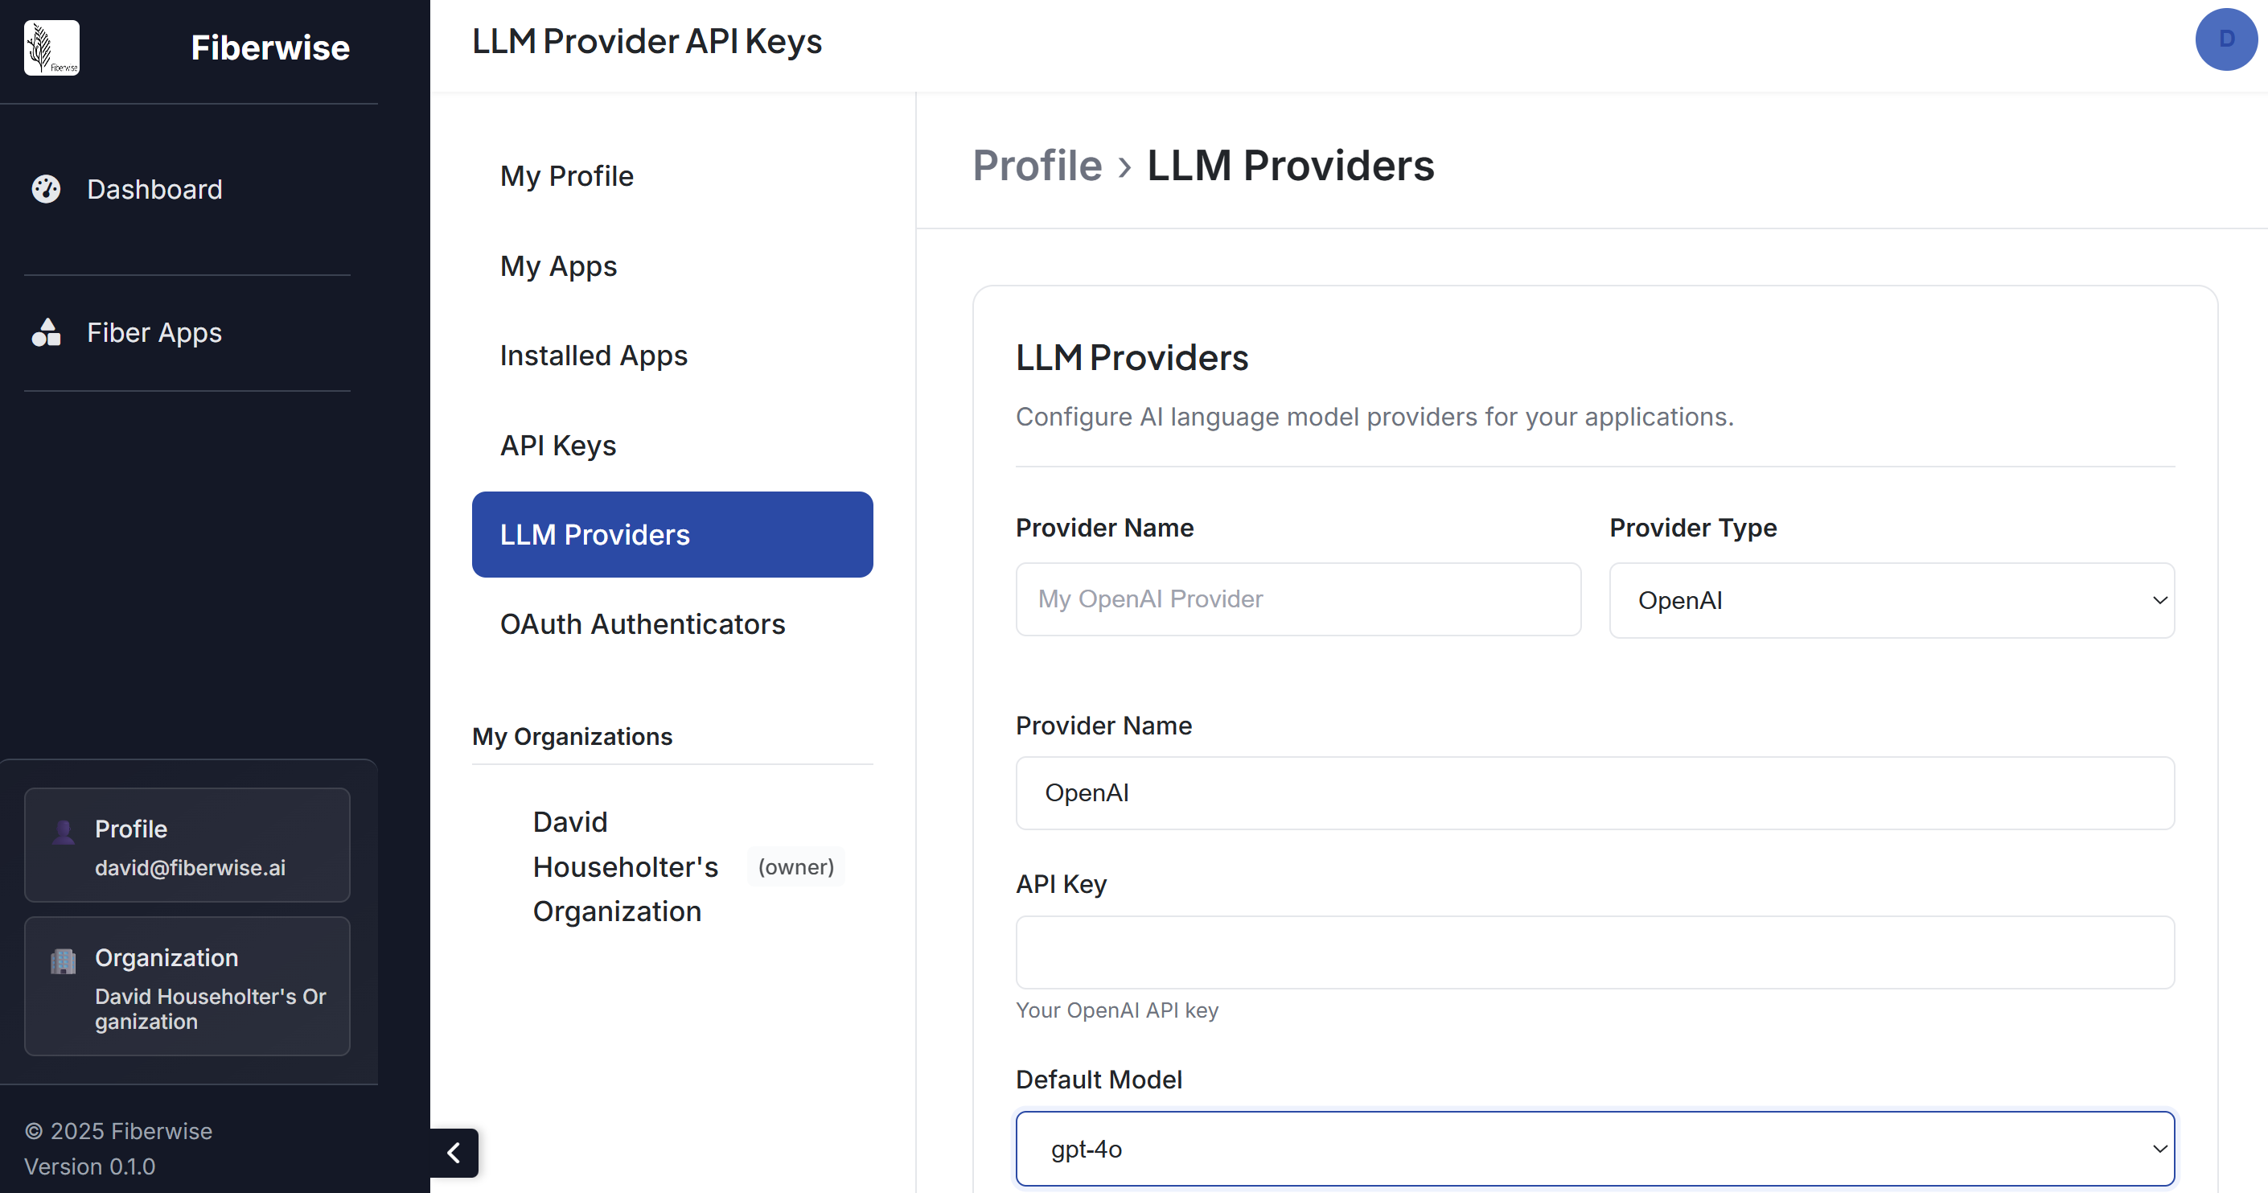The image size is (2268, 1193).
Task: Open the Provider Type dropdown
Action: click(1891, 600)
